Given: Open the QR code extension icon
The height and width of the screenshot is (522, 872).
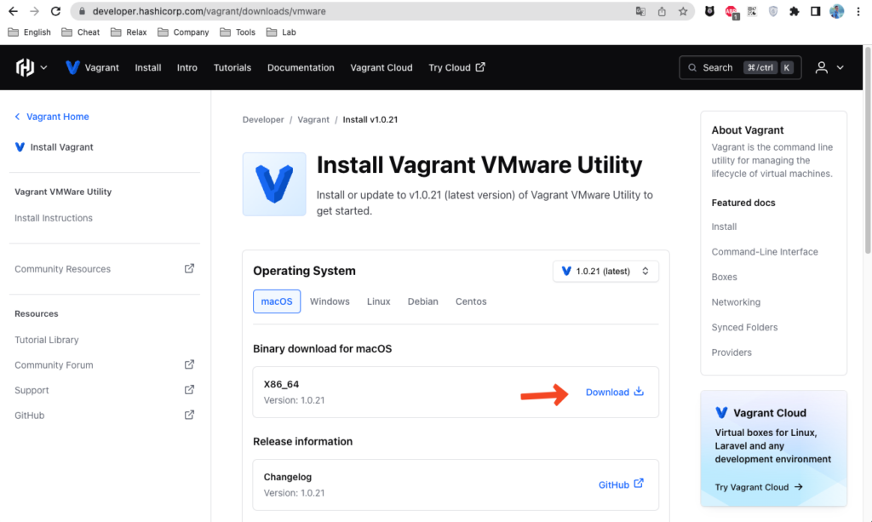Looking at the screenshot, I should pyautogui.click(x=752, y=11).
